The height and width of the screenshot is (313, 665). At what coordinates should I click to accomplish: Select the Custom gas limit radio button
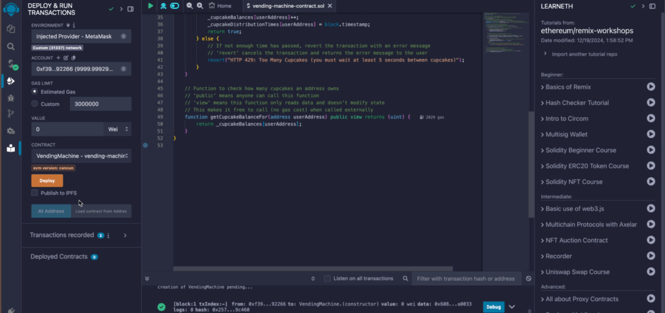point(35,104)
